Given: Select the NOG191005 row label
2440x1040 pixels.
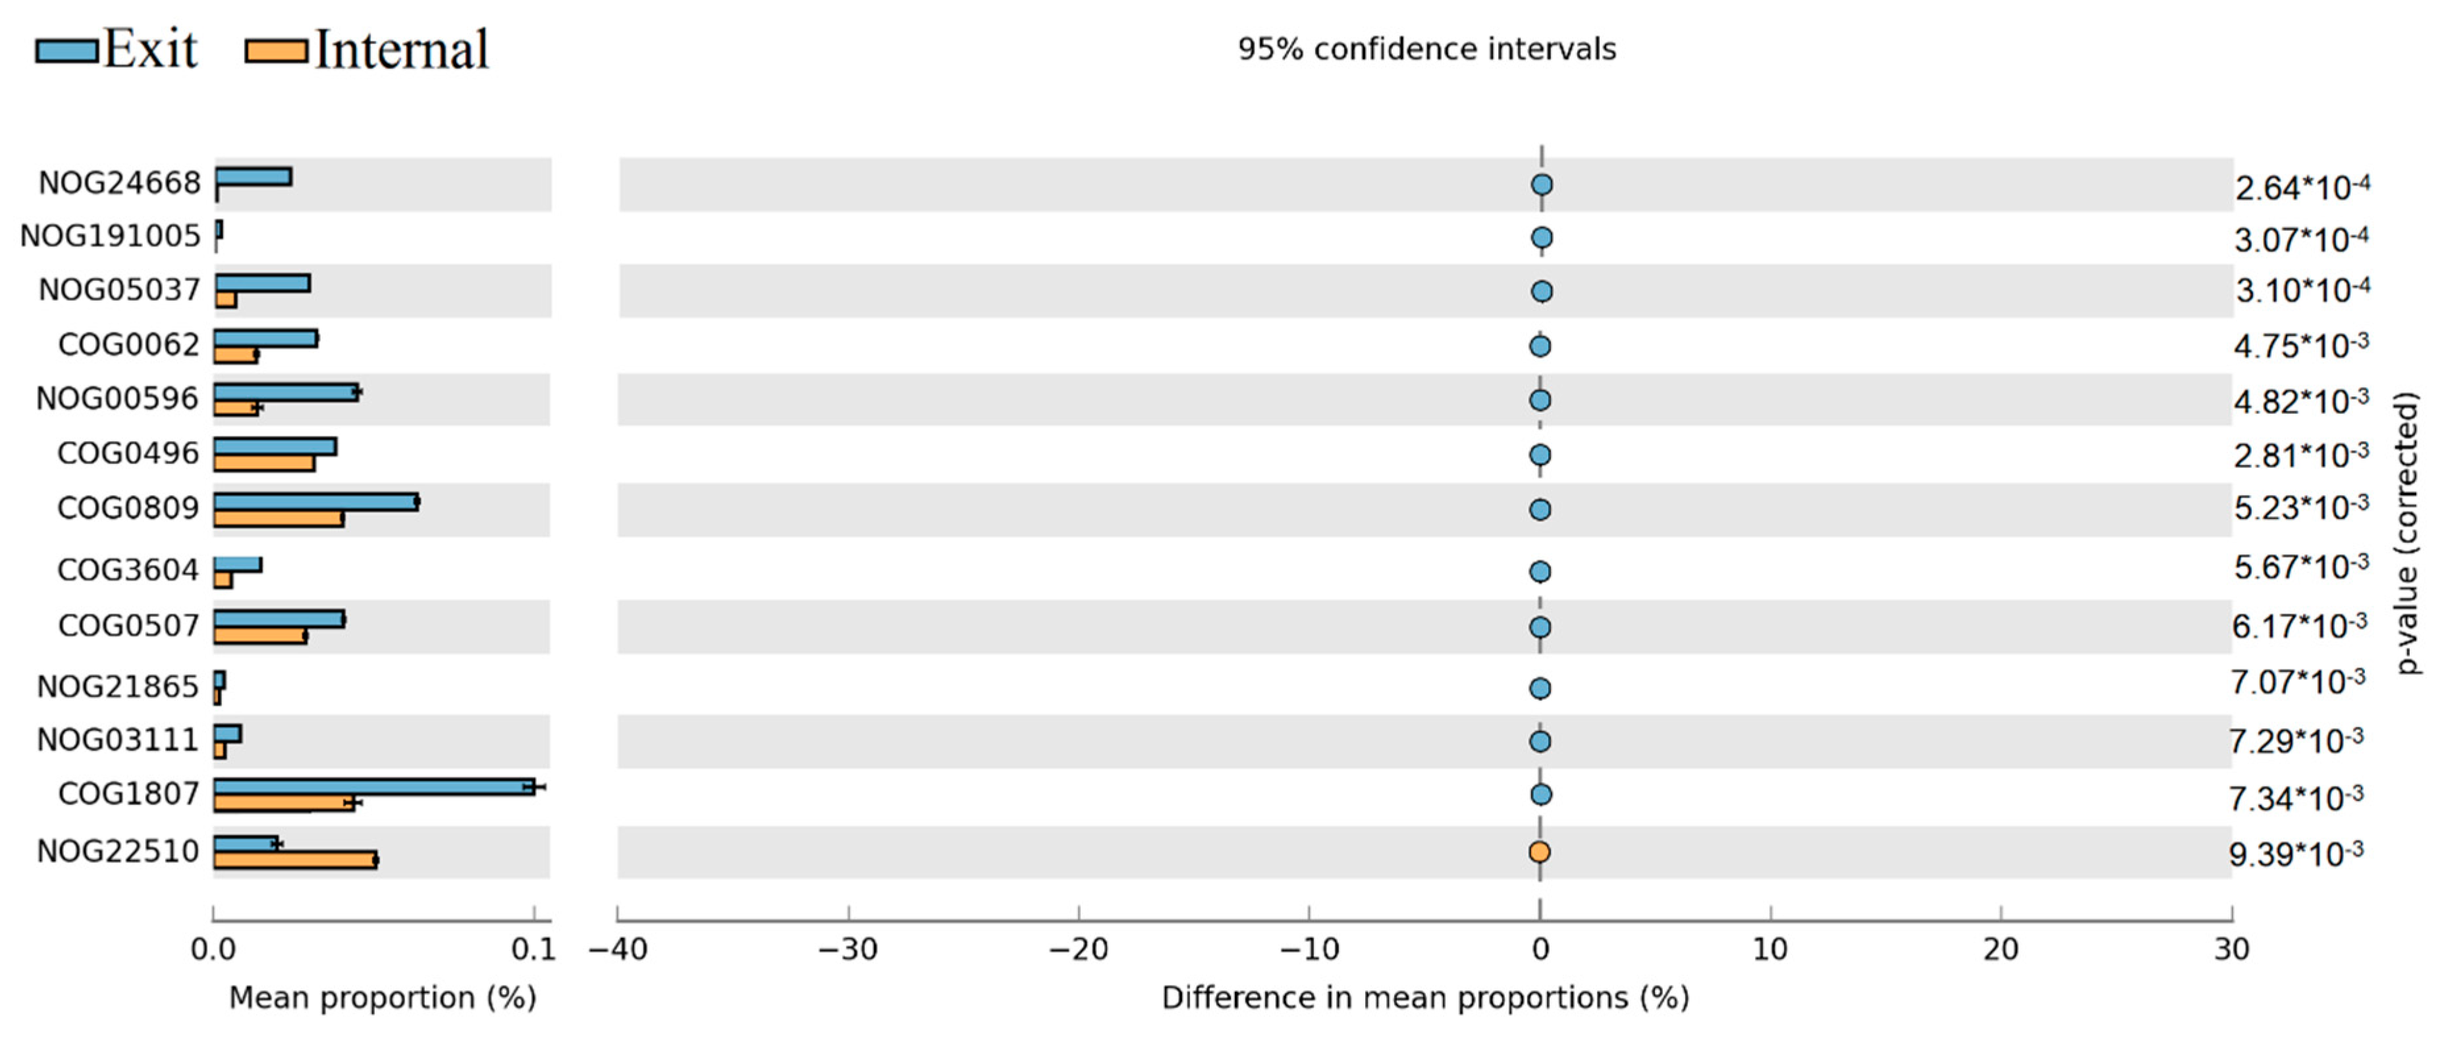Looking at the screenshot, I should pyautogui.click(x=110, y=236).
